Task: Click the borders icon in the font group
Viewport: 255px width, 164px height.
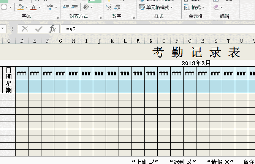Action: tap(4, 7)
